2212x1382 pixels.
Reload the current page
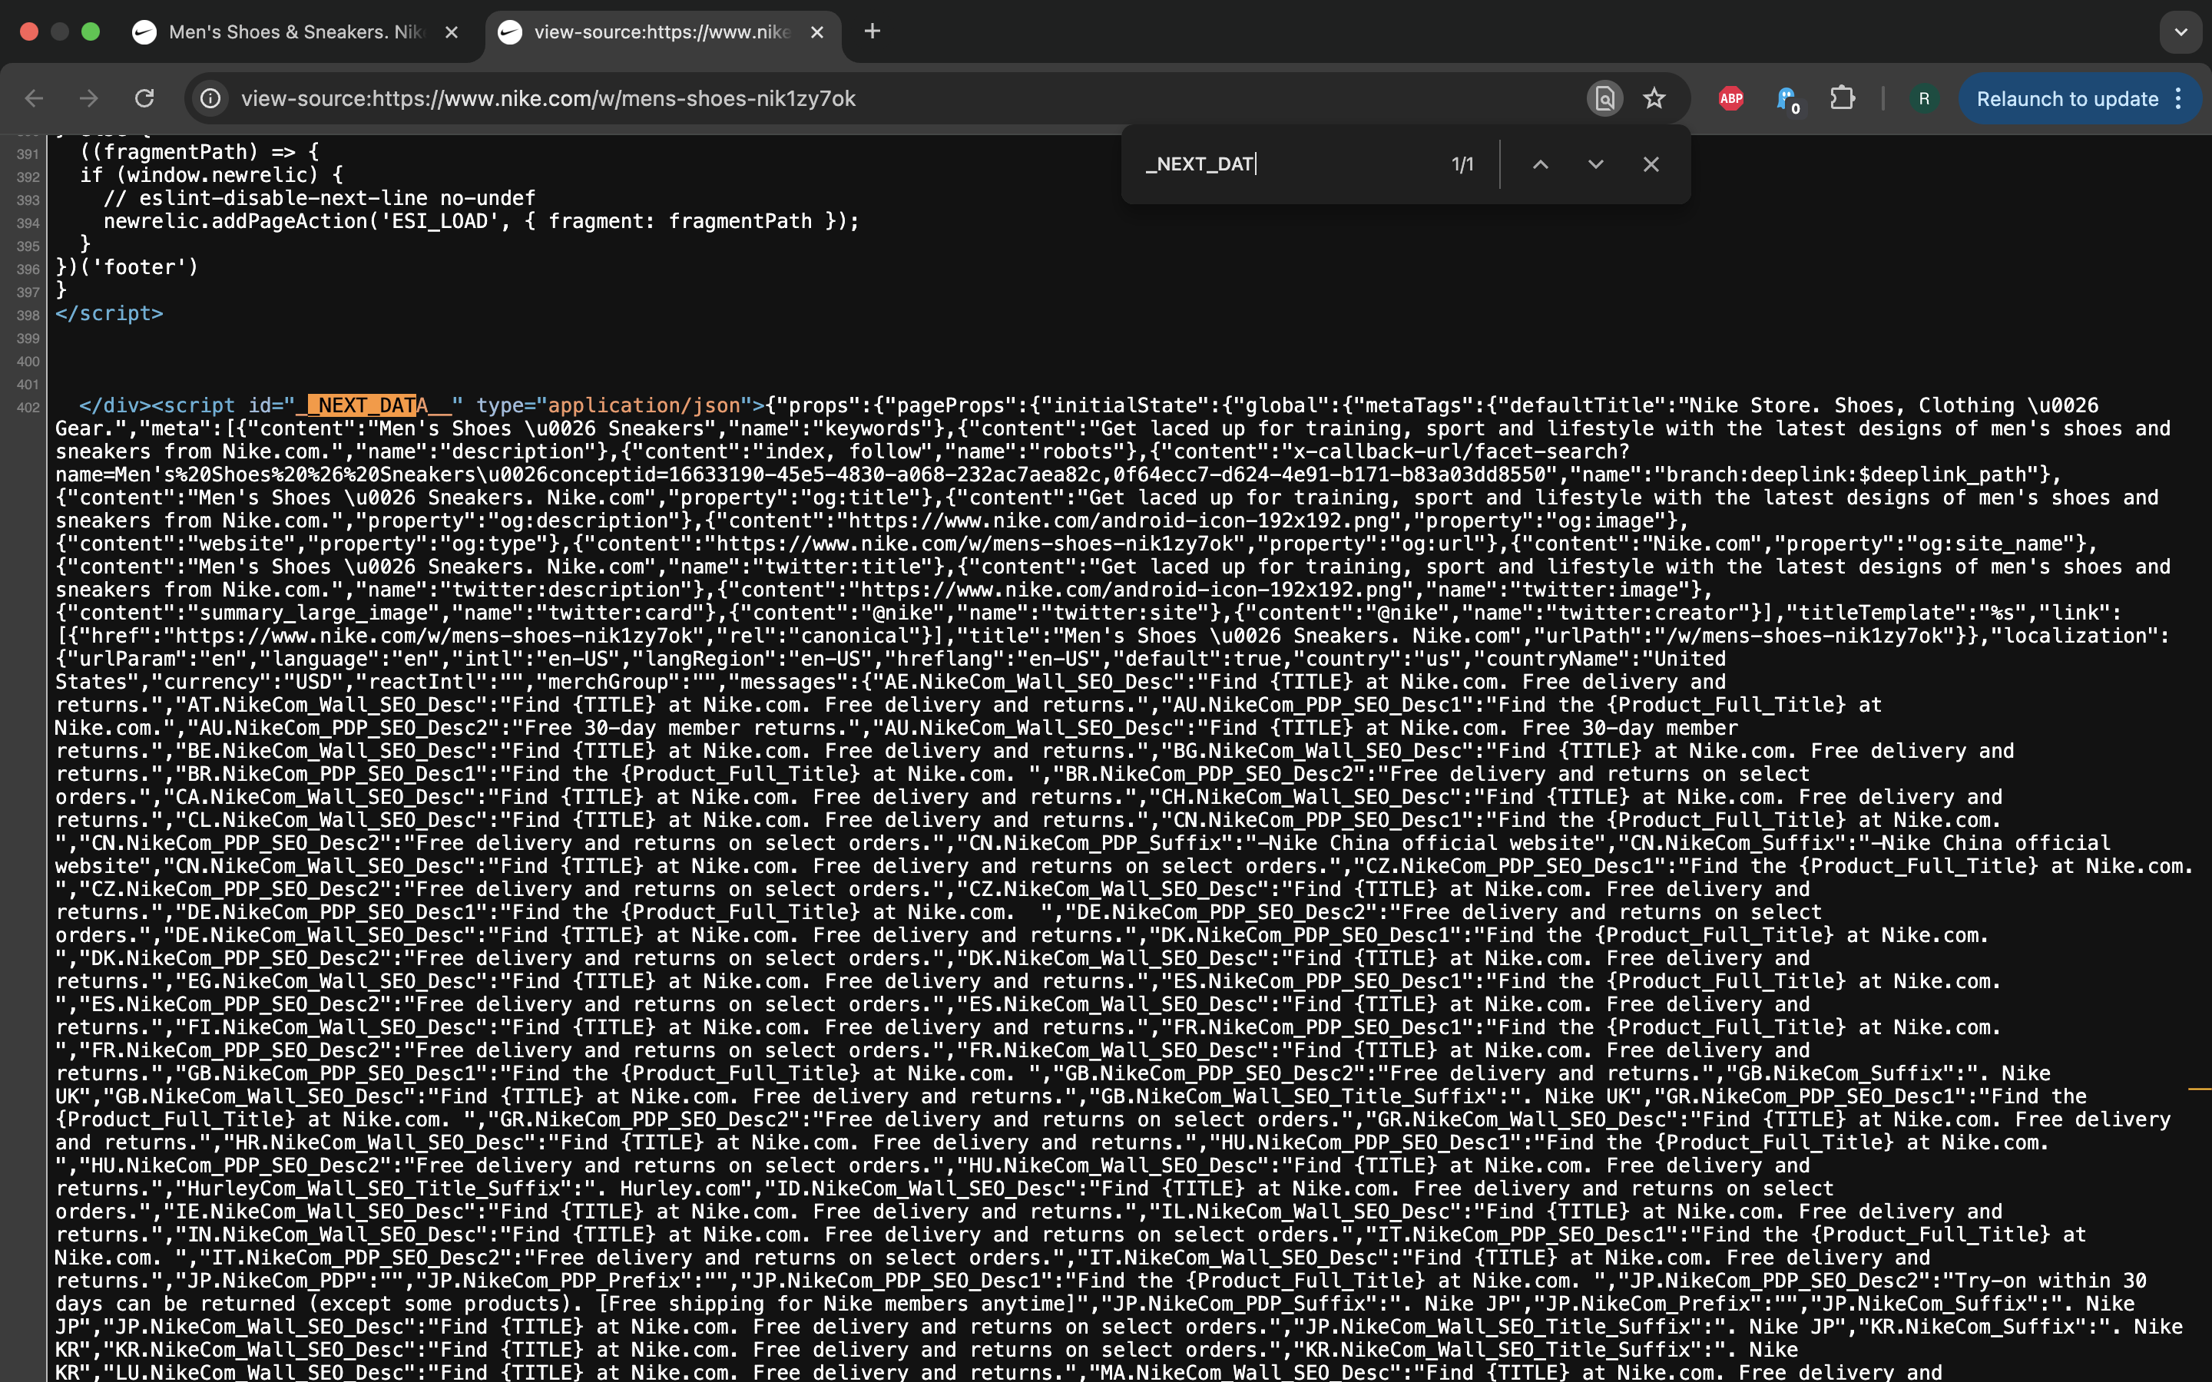pyautogui.click(x=144, y=99)
